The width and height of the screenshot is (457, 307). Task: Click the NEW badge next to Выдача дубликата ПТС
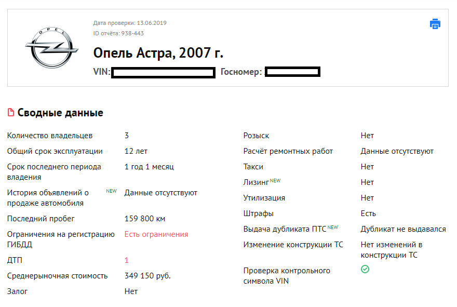[x=333, y=227]
